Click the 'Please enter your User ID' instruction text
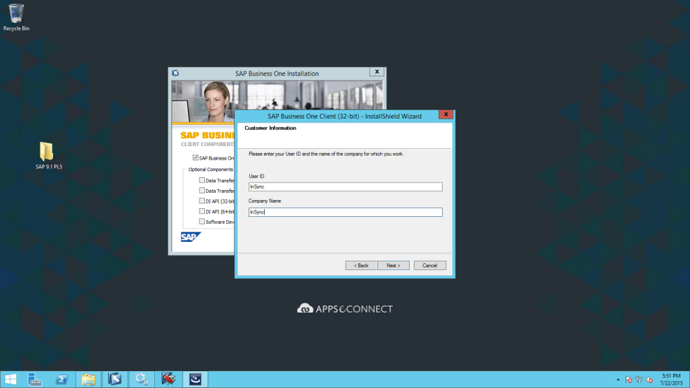The height and width of the screenshot is (388, 690). click(326, 154)
